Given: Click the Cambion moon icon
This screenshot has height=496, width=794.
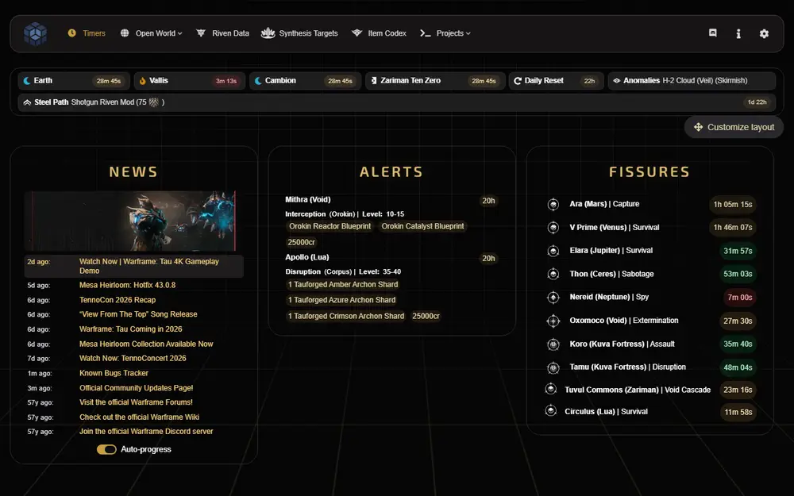Looking at the screenshot, I should (x=258, y=80).
